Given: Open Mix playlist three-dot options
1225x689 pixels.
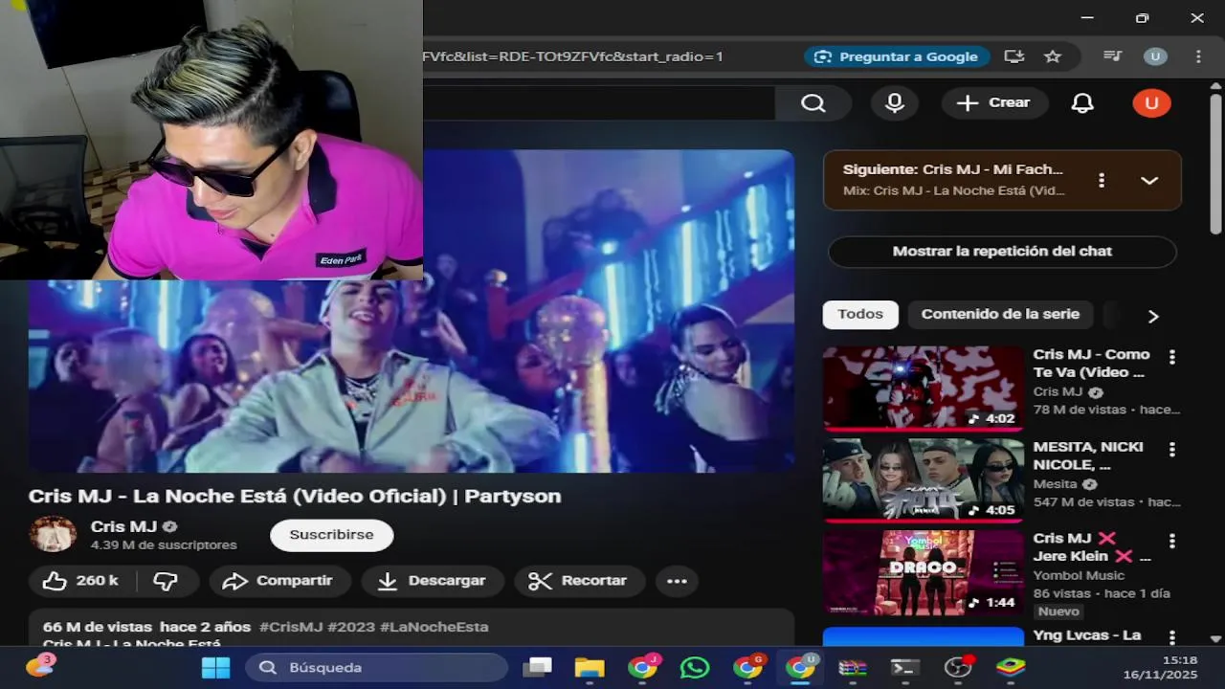Looking at the screenshot, I should (1102, 180).
